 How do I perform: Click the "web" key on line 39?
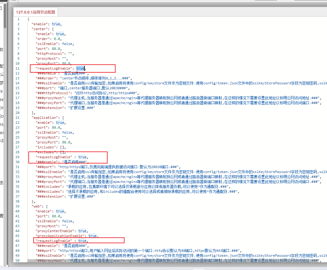(x=36, y=207)
